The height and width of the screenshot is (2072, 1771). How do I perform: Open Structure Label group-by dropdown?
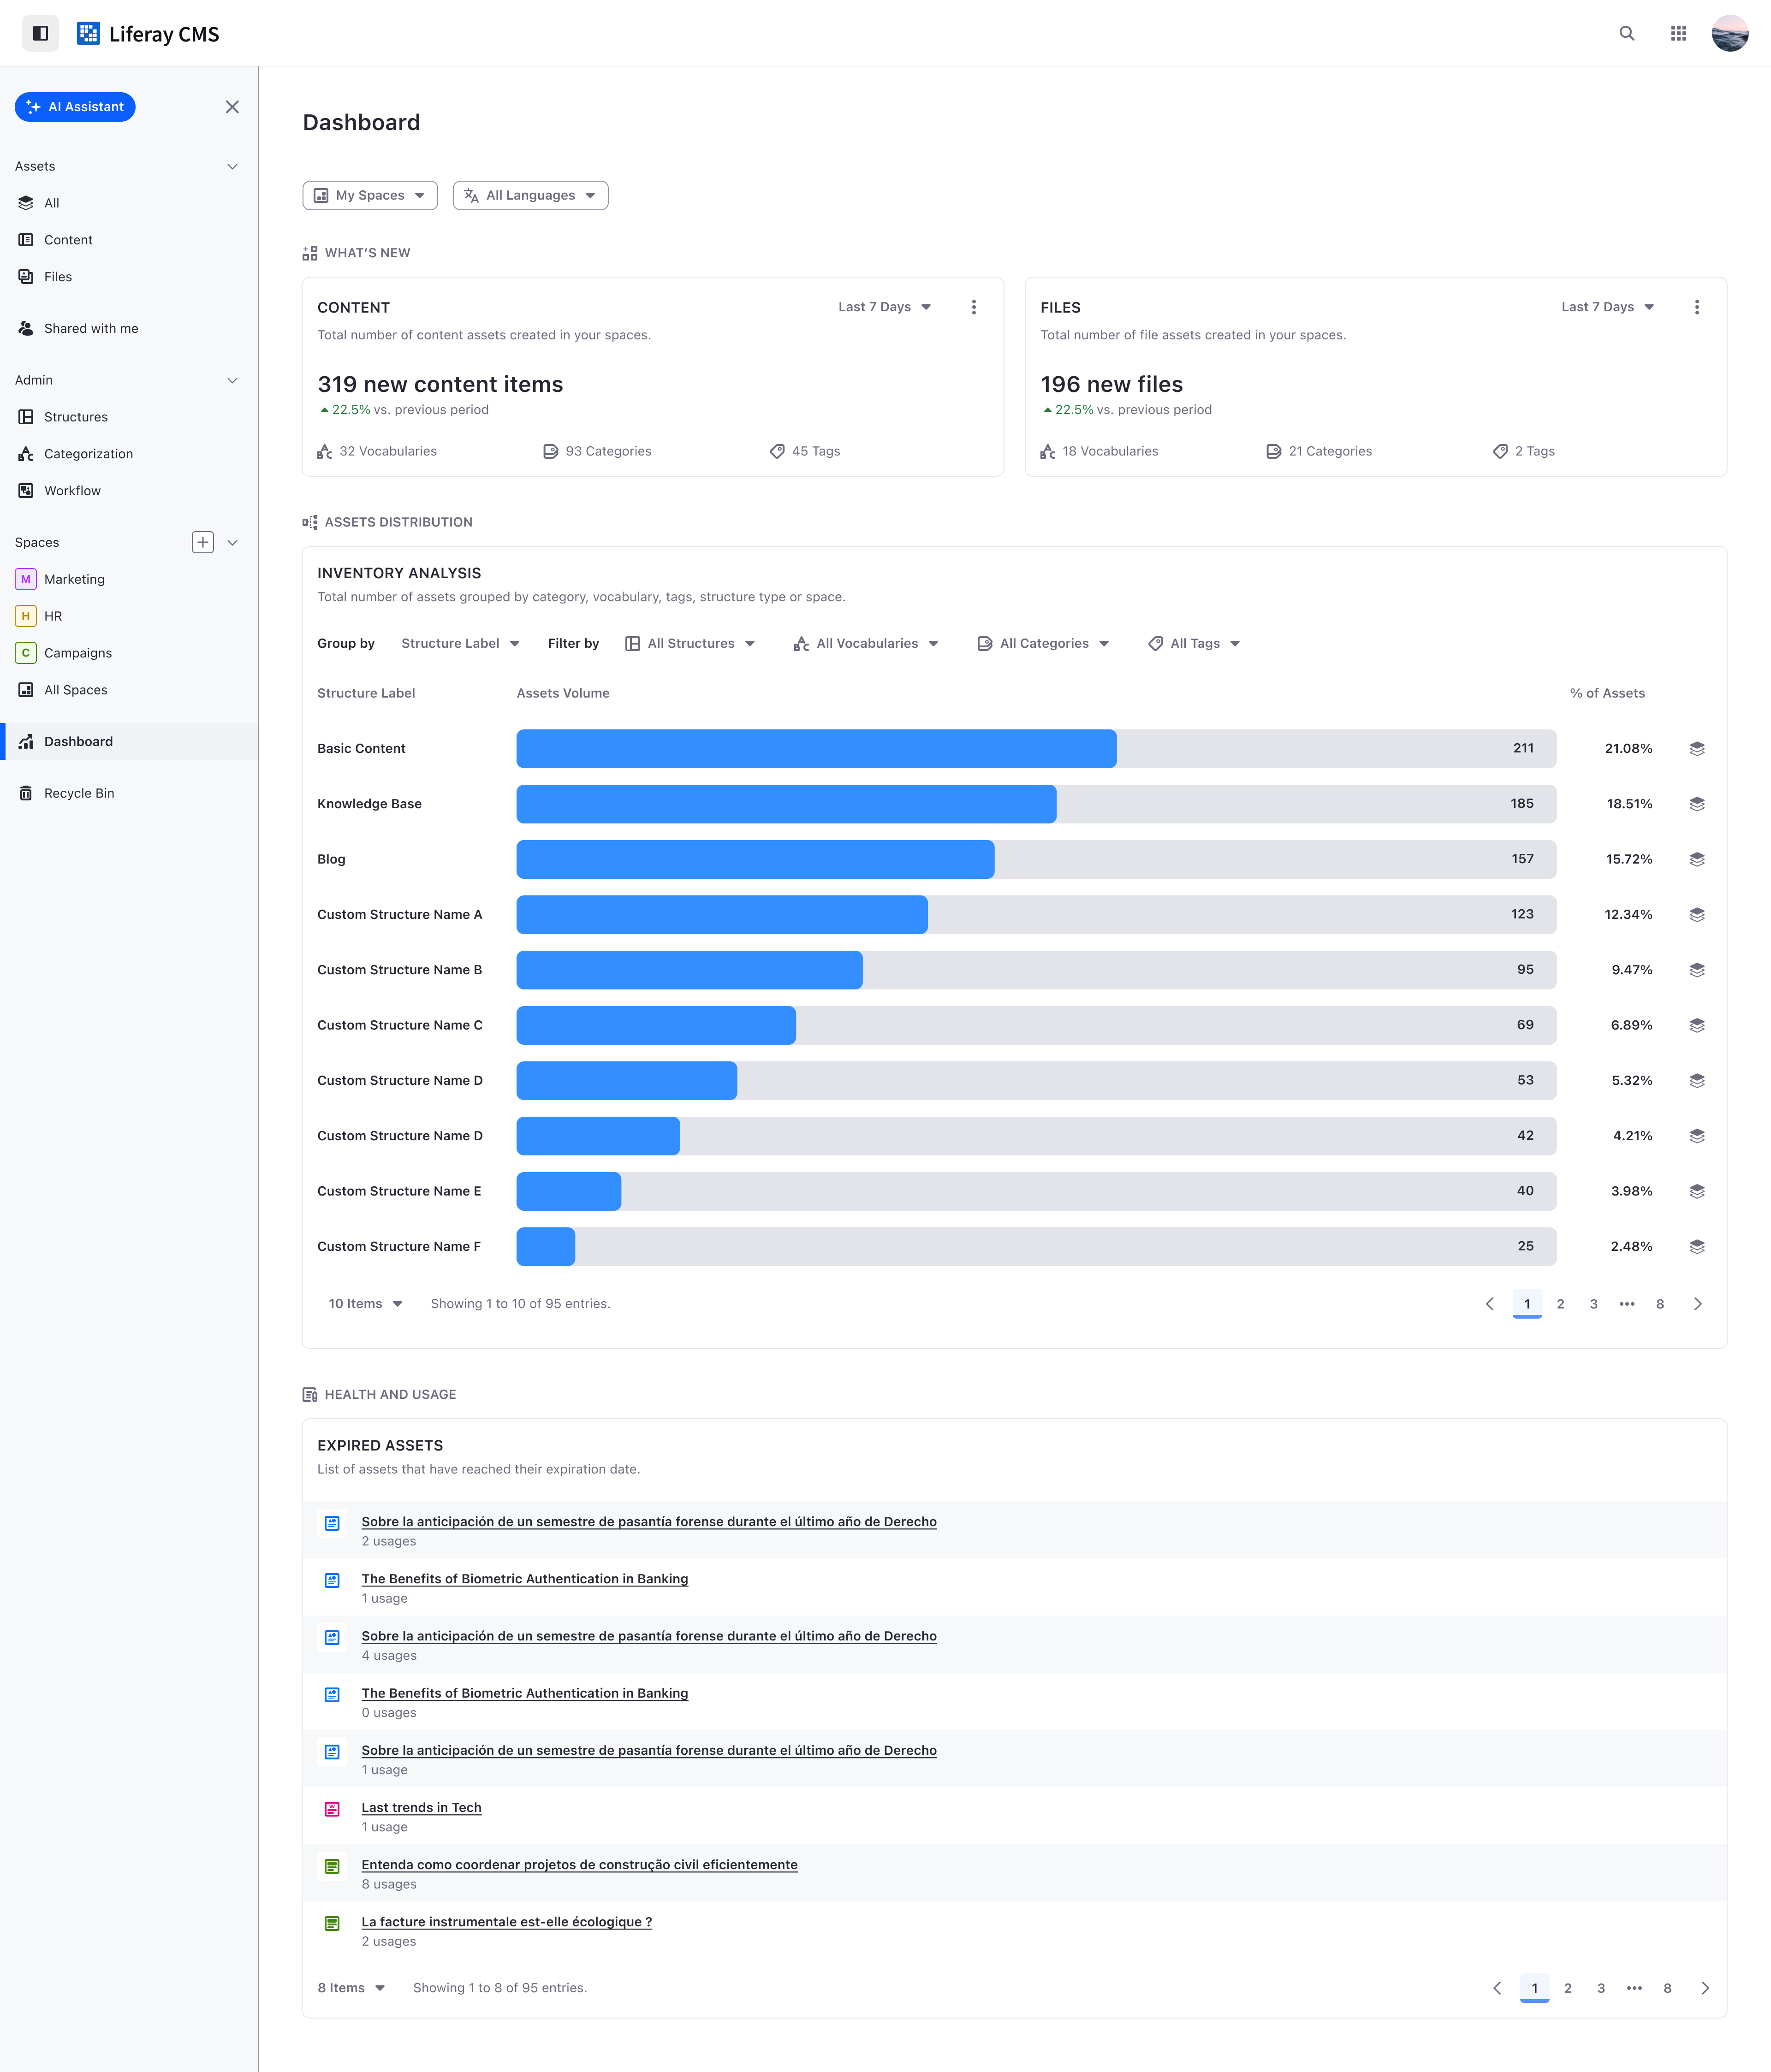click(x=460, y=643)
